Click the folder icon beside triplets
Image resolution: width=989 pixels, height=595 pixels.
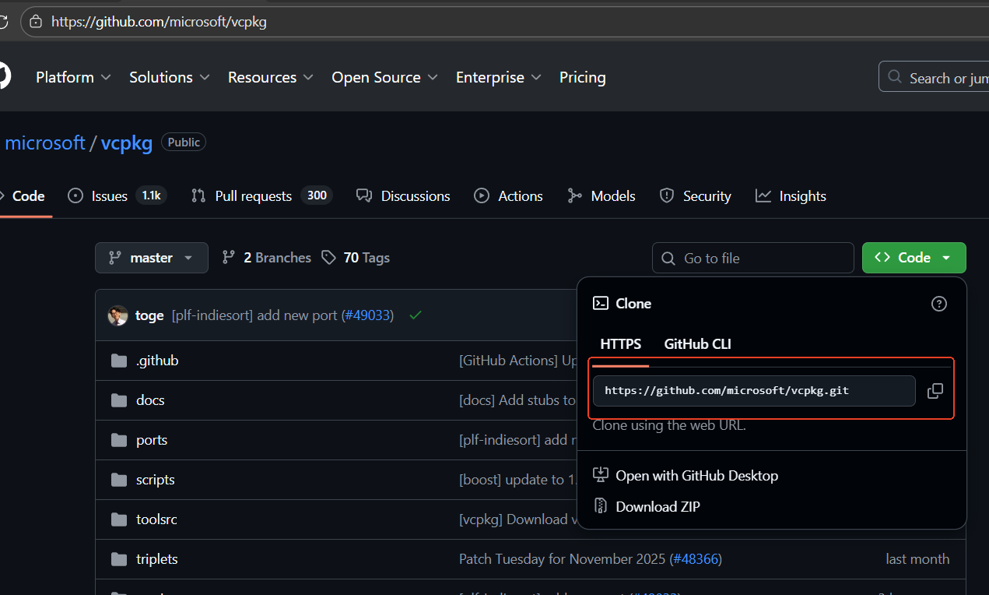click(119, 559)
